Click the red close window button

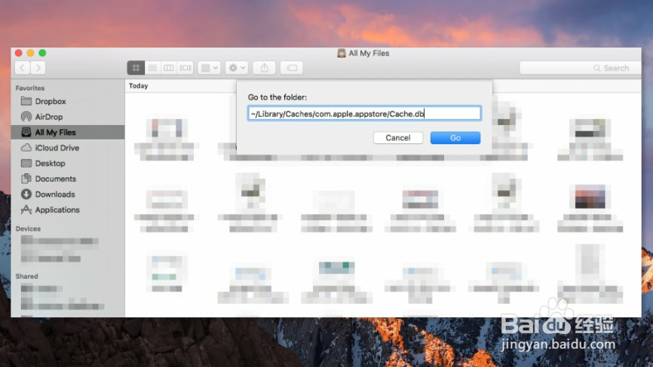tap(19, 54)
